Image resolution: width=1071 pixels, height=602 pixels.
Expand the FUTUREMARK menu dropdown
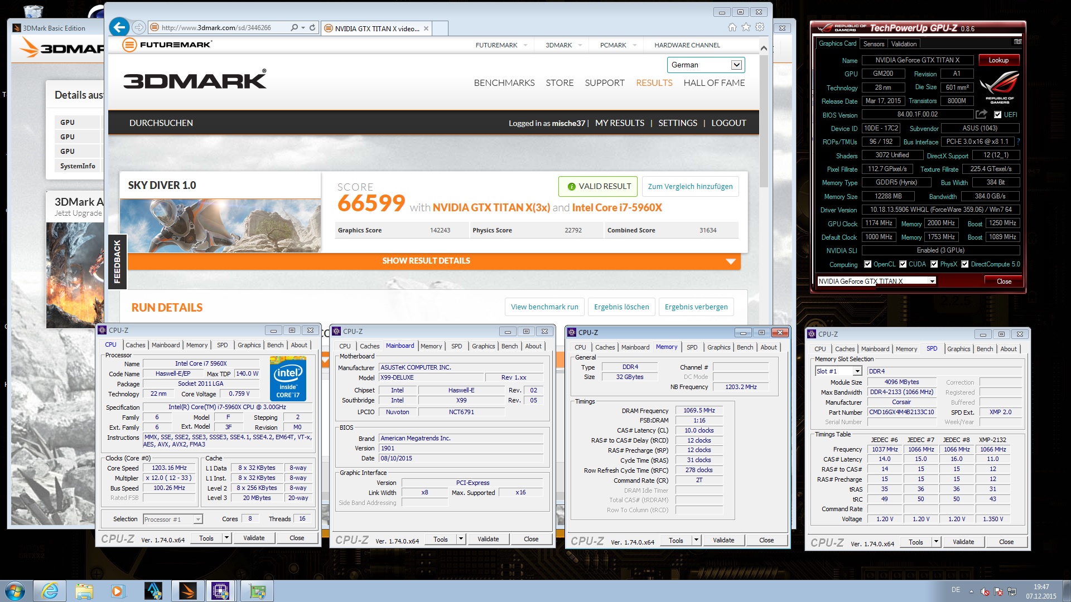pyautogui.click(x=525, y=45)
